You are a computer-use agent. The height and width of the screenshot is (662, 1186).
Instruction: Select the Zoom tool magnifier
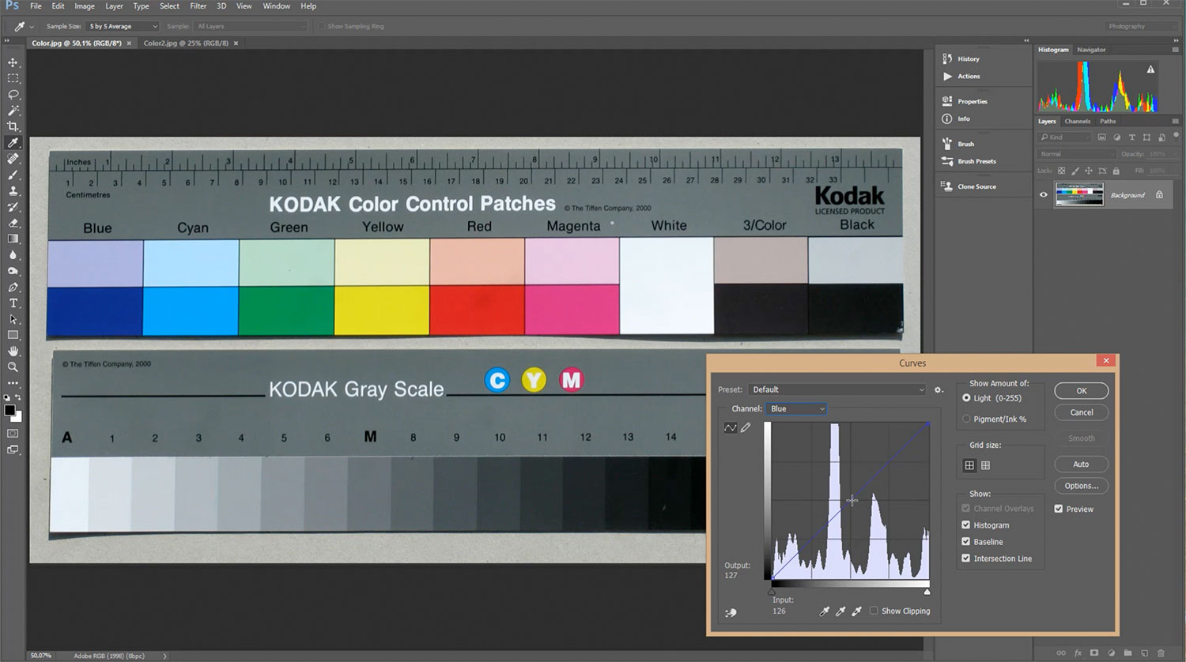(x=13, y=367)
